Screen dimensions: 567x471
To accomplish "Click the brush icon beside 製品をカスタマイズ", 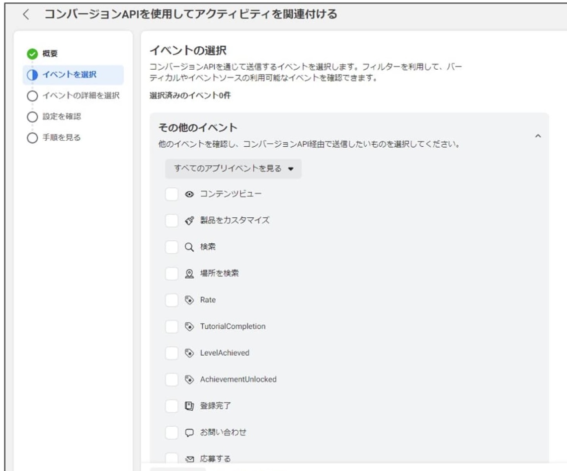I will pyautogui.click(x=189, y=220).
